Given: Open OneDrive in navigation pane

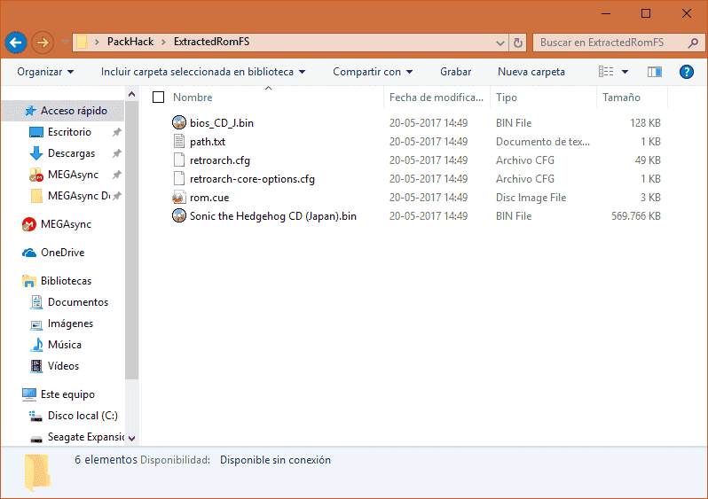Looking at the screenshot, I should click(x=62, y=253).
